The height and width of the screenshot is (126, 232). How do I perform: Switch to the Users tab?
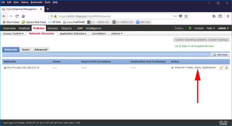click(x=26, y=50)
